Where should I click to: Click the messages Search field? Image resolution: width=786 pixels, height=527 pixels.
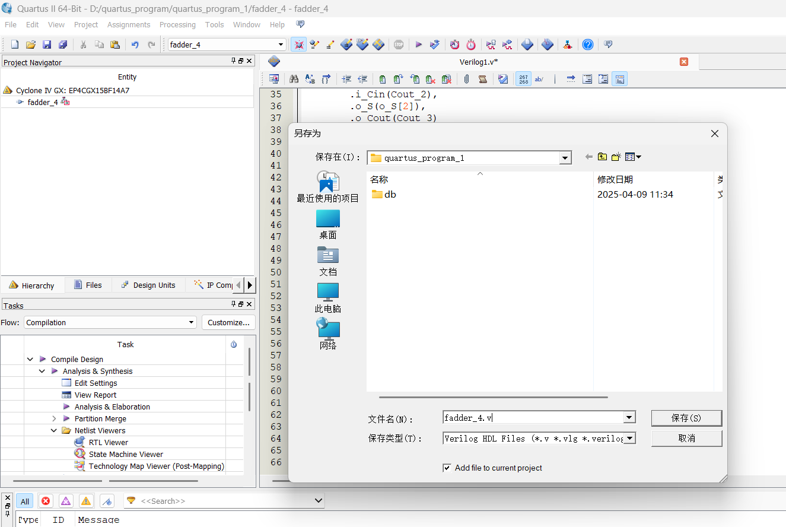(x=224, y=501)
